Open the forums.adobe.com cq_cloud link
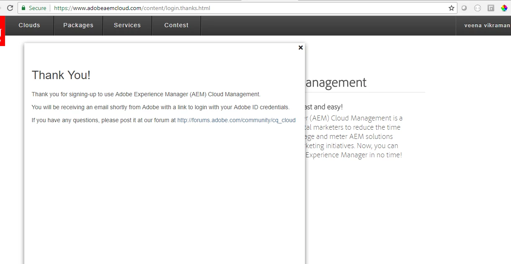The height and width of the screenshot is (264, 511). [x=236, y=120]
